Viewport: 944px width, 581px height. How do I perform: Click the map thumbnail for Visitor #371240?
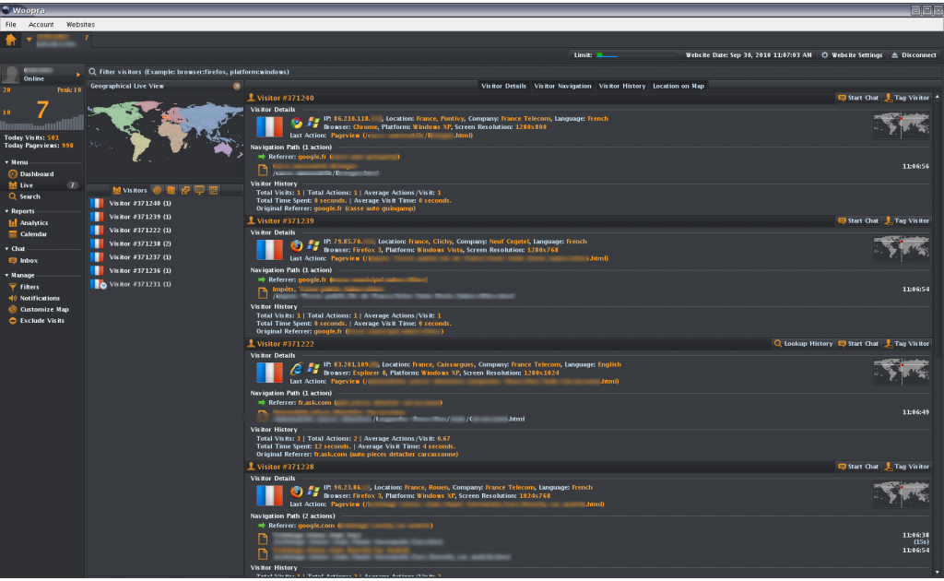[x=902, y=126]
